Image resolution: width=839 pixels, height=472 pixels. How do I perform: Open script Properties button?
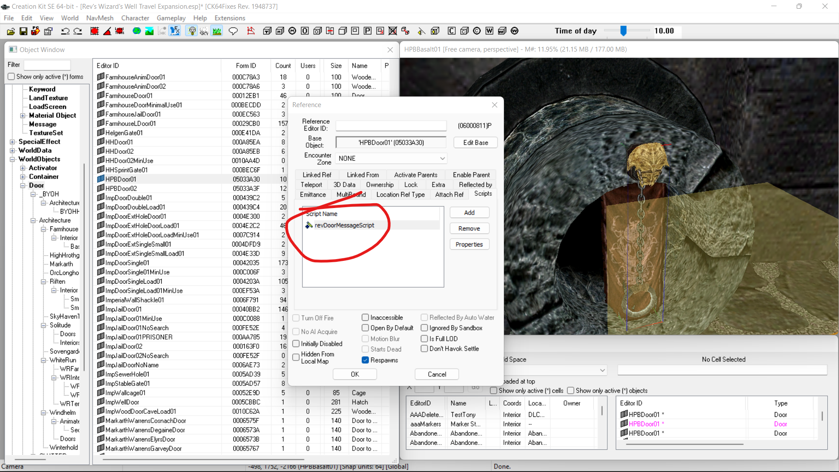tap(469, 244)
